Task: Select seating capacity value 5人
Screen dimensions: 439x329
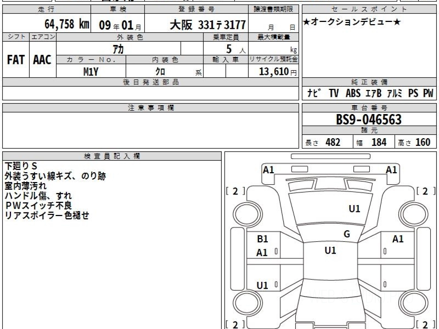Action: (236, 49)
